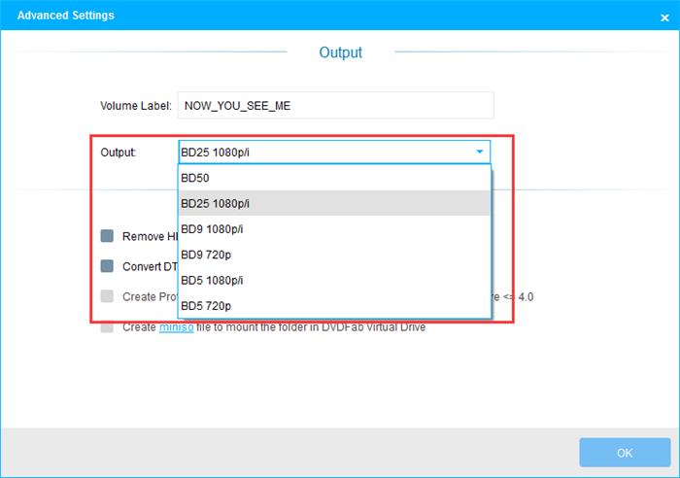This screenshot has width=680, height=478.
Task: Pick BD9 720p from the list
Action: click(x=333, y=255)
